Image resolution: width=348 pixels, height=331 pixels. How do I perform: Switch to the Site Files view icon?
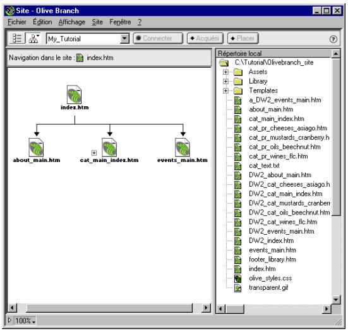(17, 38)
